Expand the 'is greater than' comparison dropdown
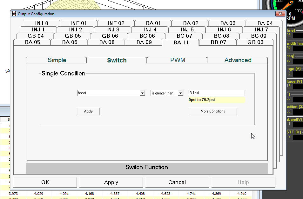This screenshot has width=303, height=199. (180, 93)
